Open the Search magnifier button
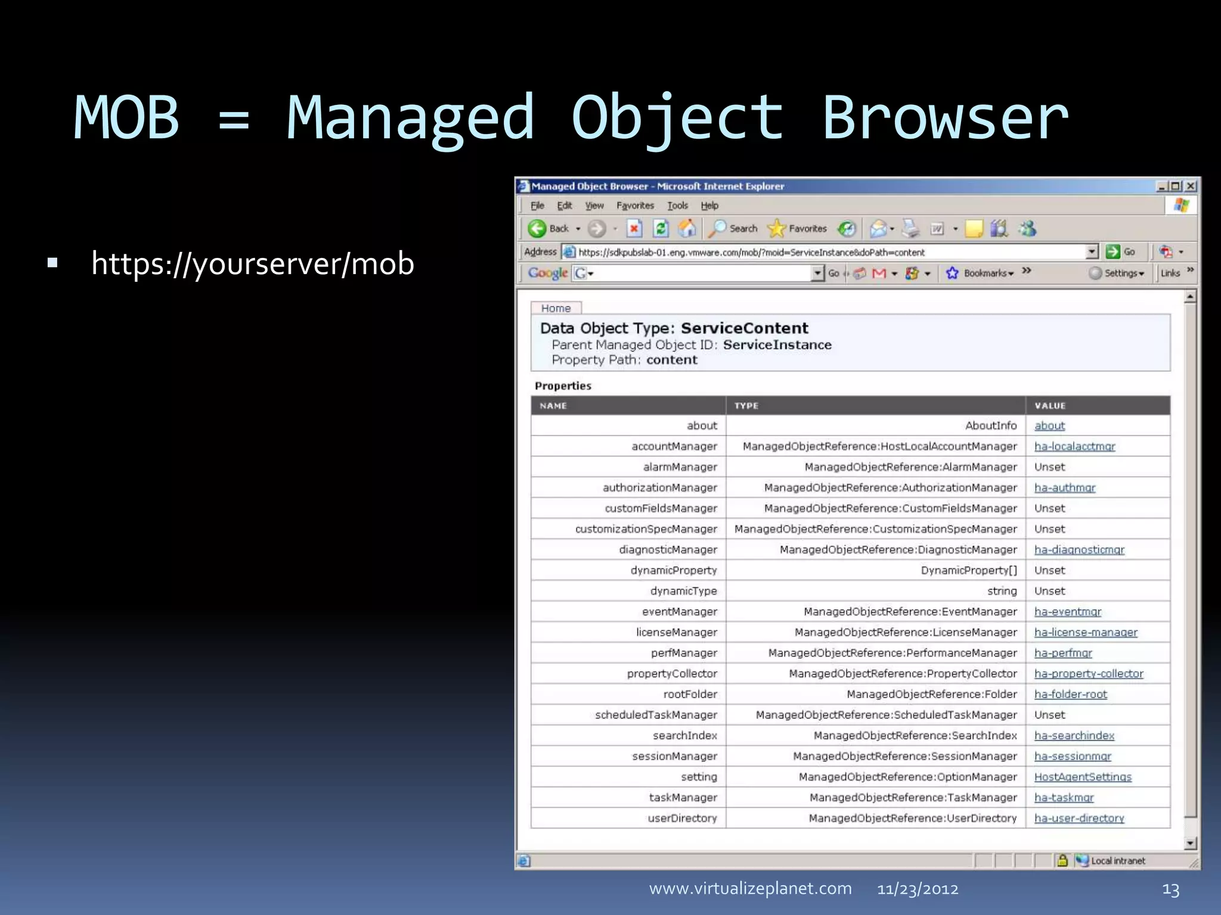This screenshot has width=1221, height=915. (733, 228)
